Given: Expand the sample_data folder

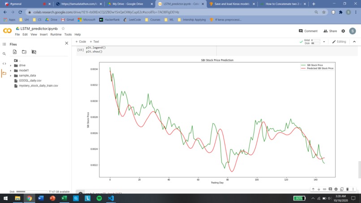Looking at the screenshot, I should (11, 76).
